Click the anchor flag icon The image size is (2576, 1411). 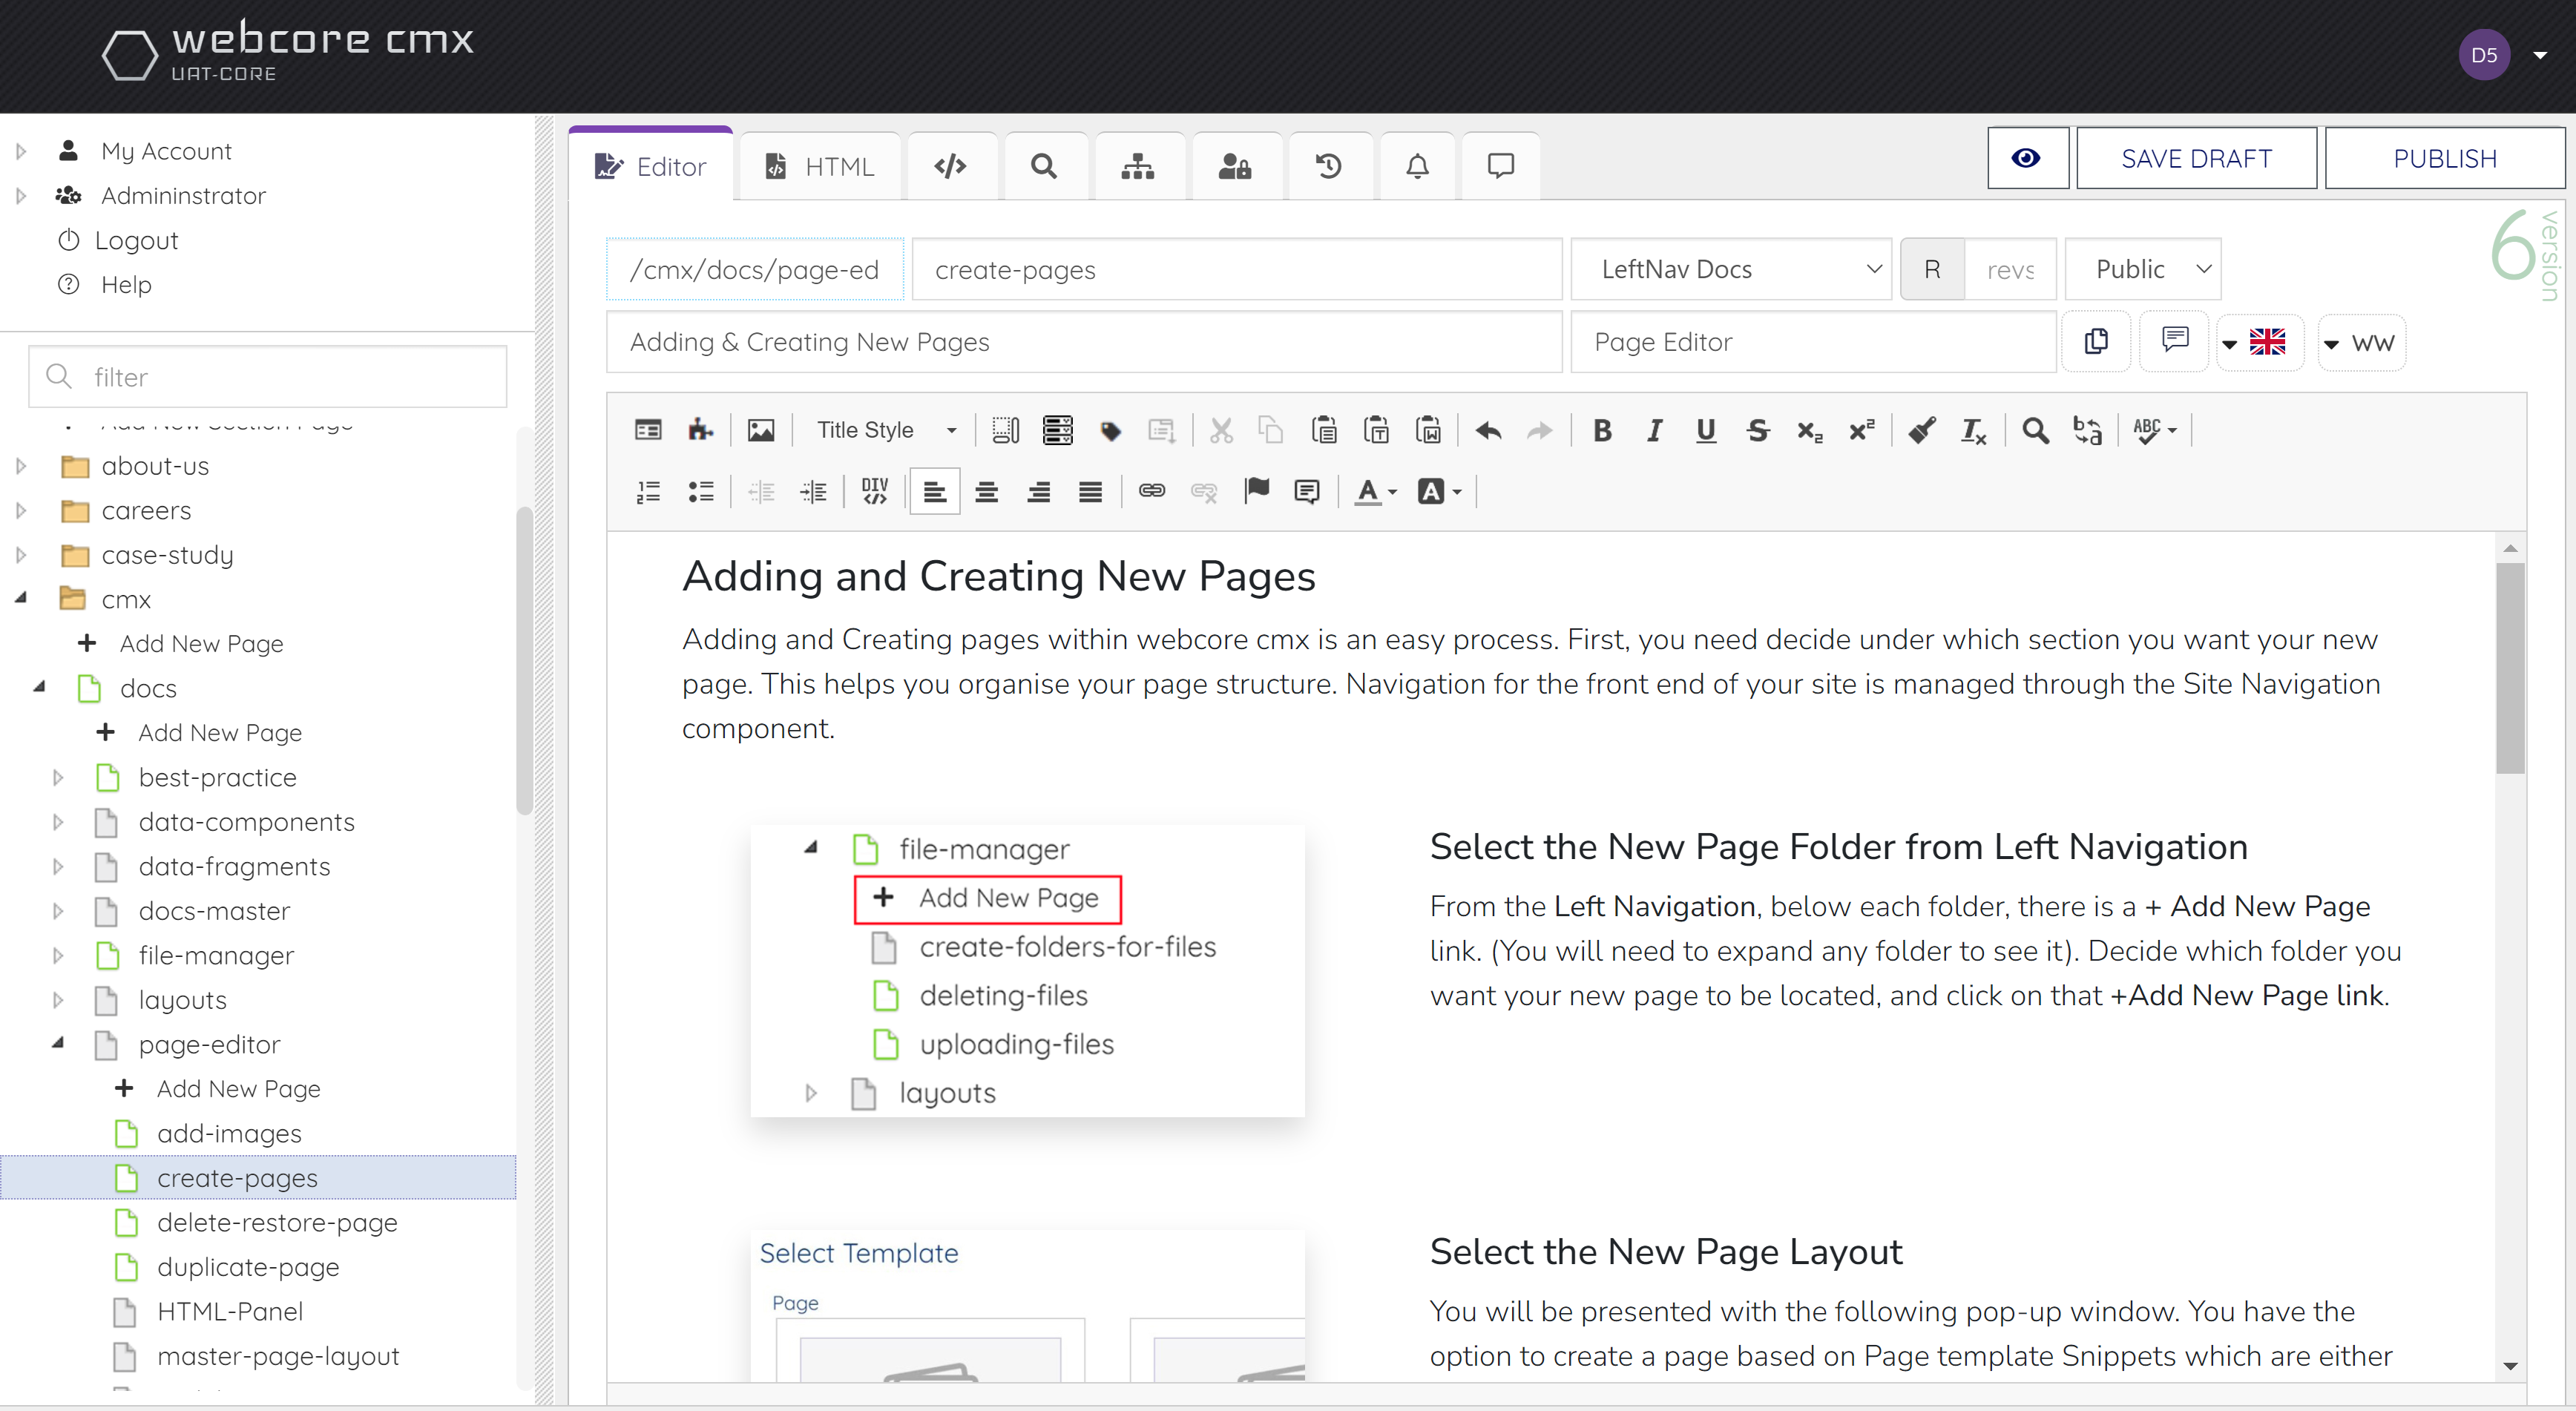coord(1256,491)
